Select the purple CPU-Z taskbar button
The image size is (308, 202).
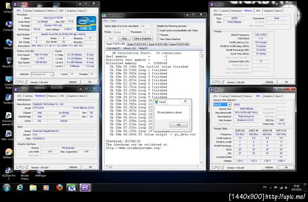(85, 188)
